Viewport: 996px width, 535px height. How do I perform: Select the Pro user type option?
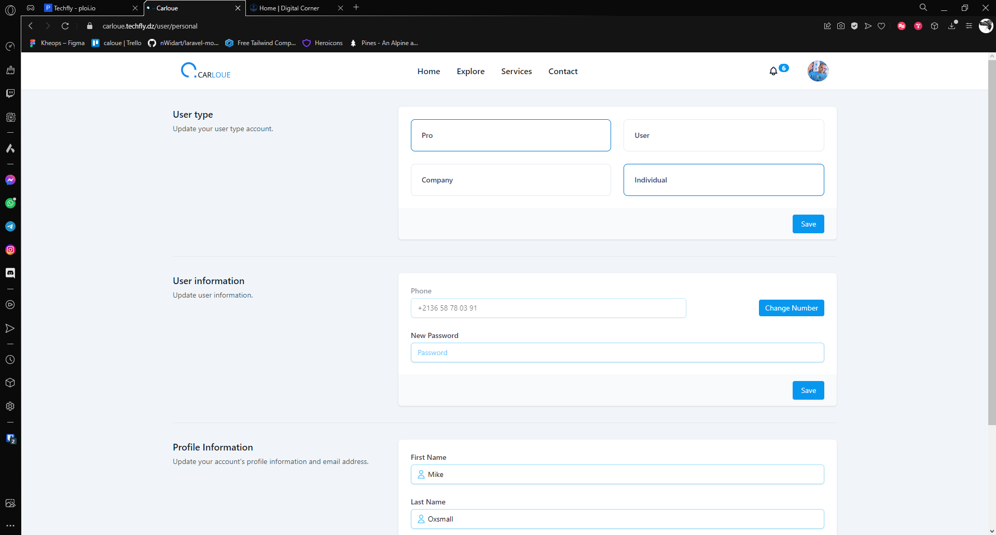pyautogui.click(x=510, y=135)
